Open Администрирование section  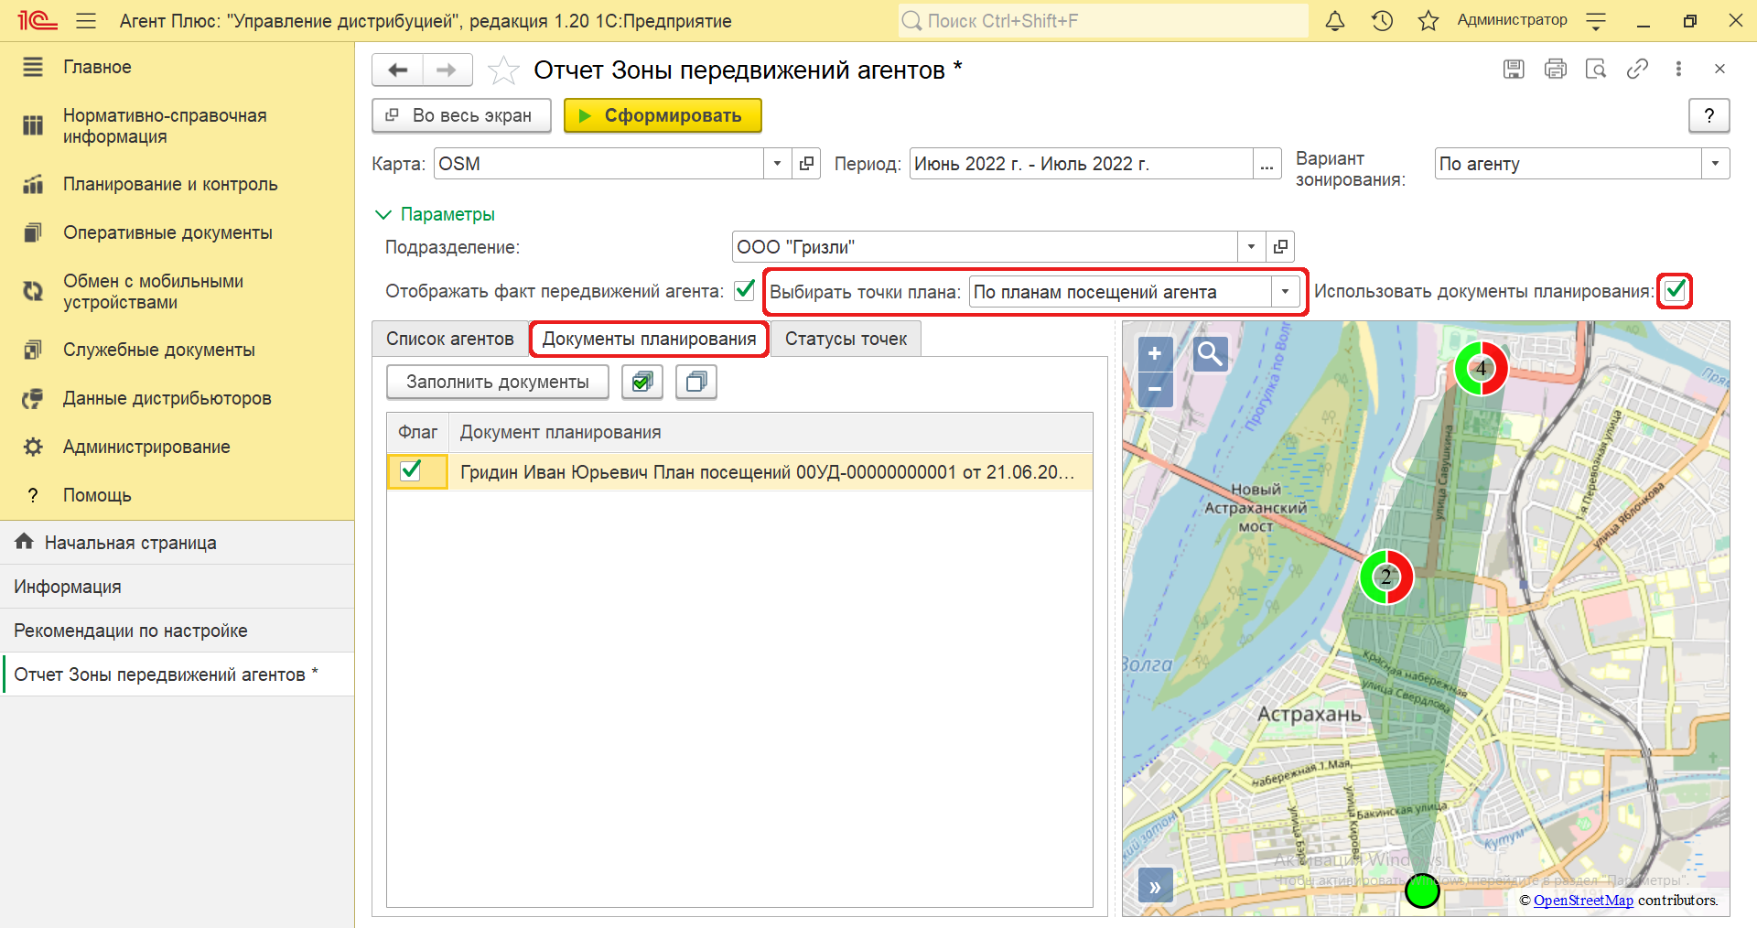pos(146,447)
